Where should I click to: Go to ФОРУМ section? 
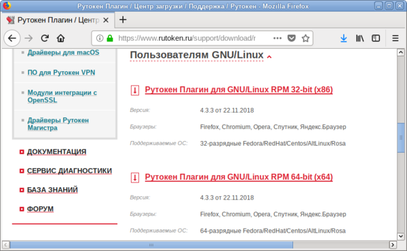pyautogui.click(x=40, y=209)
